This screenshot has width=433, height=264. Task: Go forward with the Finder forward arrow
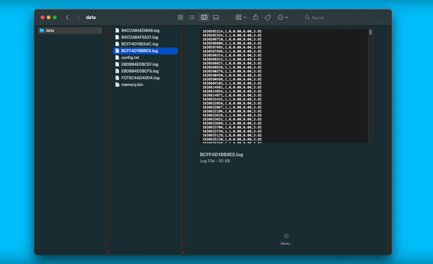[x=78, y=17]
